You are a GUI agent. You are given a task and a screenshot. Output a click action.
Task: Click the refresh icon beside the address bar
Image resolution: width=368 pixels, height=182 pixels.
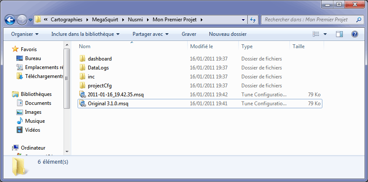coord(253,20)
